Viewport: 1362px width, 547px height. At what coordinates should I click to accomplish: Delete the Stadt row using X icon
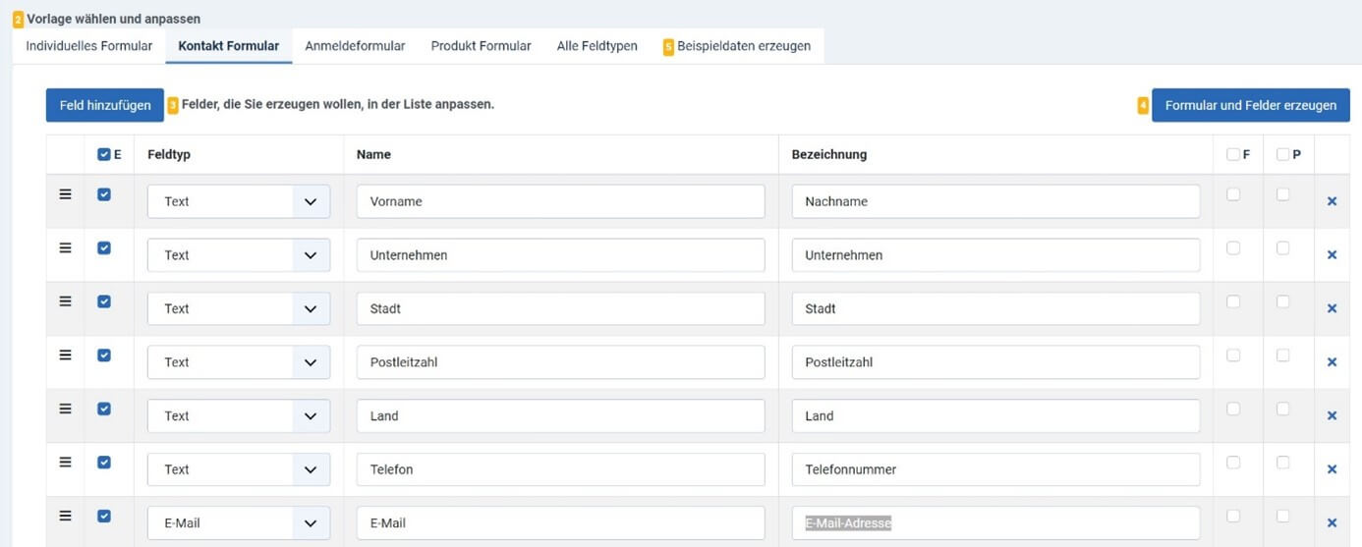pyautogui.click(x=1333, y=308)
